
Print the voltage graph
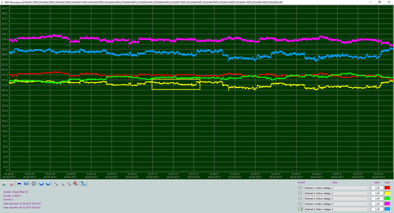tap(19, 183)
